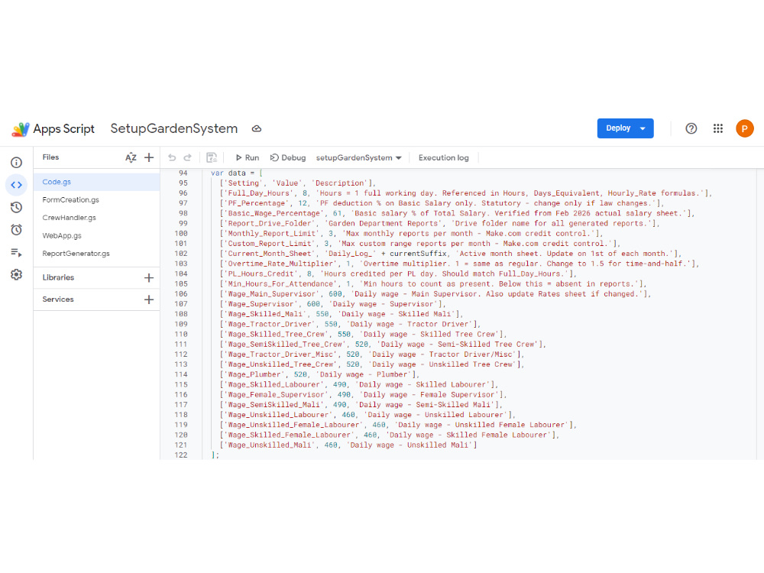Image resolution: width=764 pixels, height=573 pixels.
Task: Run the selected function
Action: pos(248,158)
